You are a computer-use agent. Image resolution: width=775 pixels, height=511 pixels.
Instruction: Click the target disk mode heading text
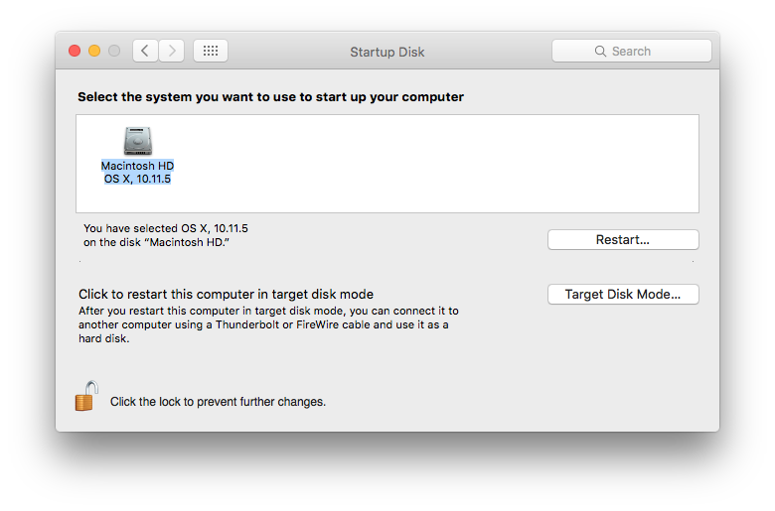(x=226, y=295)
